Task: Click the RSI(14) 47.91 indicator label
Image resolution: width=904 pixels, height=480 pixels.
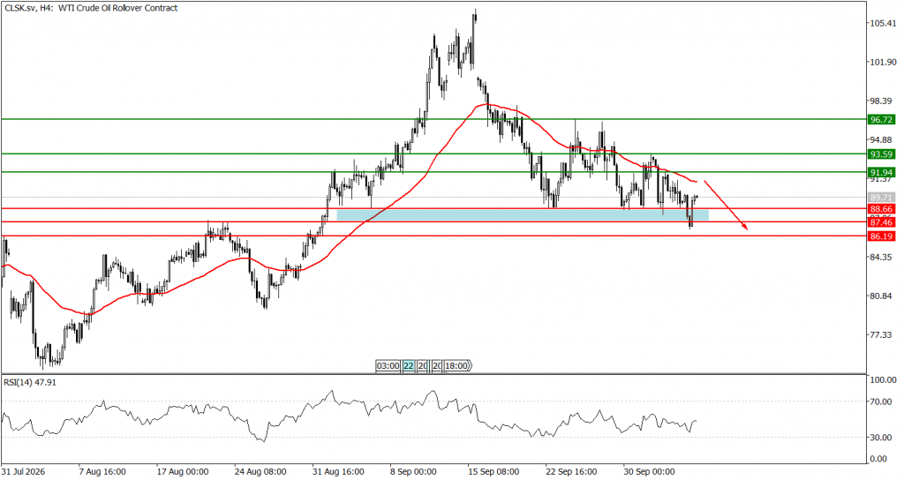Action: 30,382
